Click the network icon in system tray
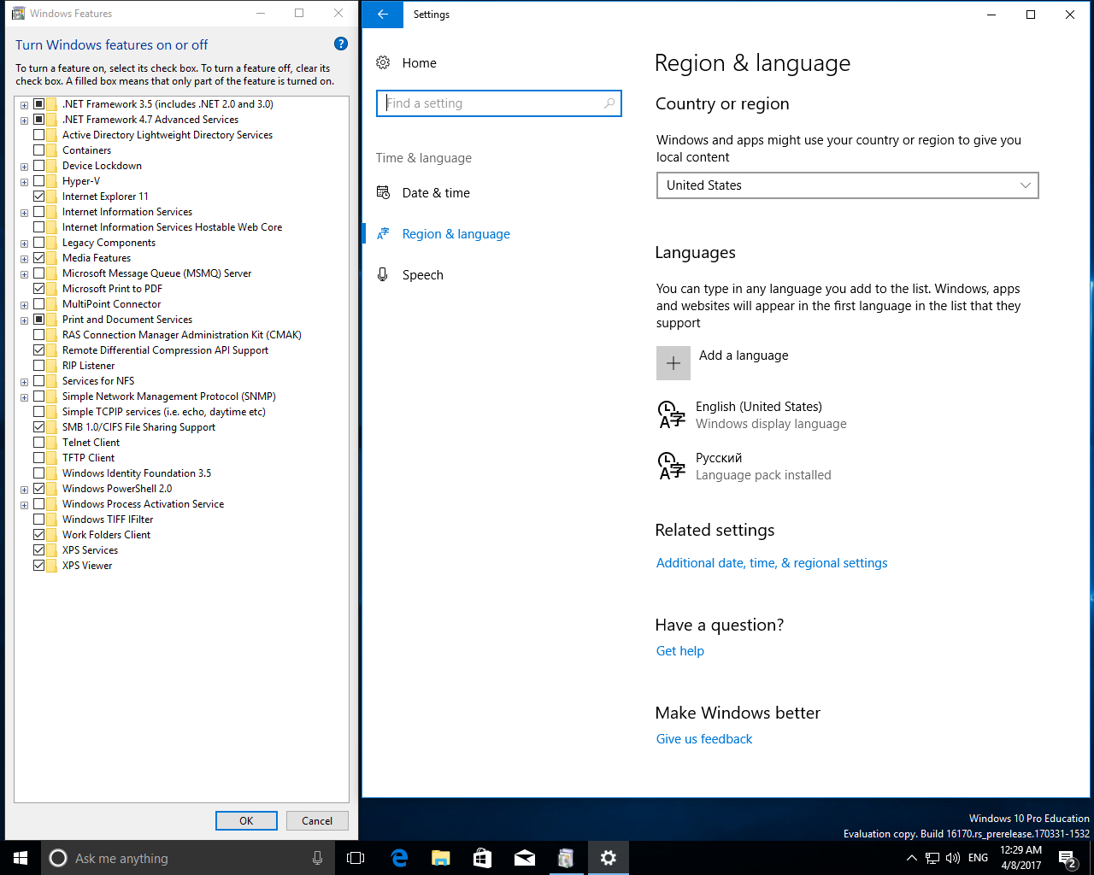This screenshot has width=1094, height=875. (932, 858)
